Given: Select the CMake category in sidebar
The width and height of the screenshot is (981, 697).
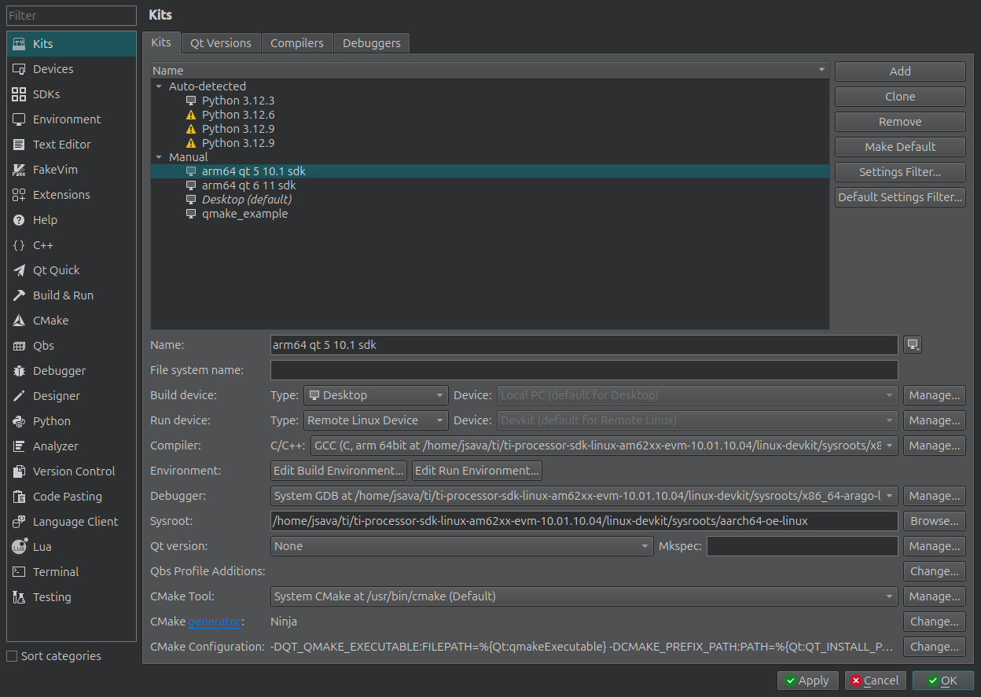Looking at the screenshot, I should coord(71,321).
